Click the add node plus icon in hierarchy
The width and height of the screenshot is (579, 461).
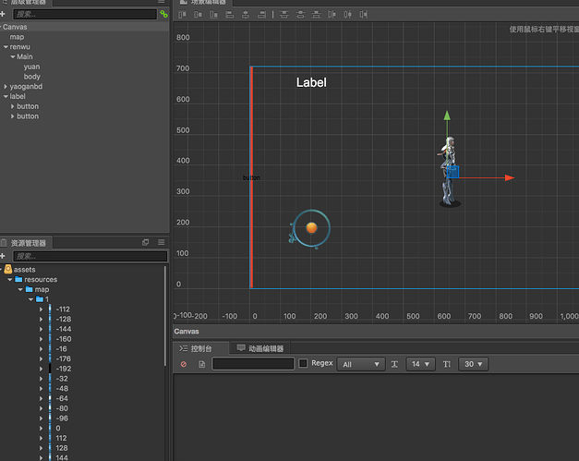(x=4, y=15)
